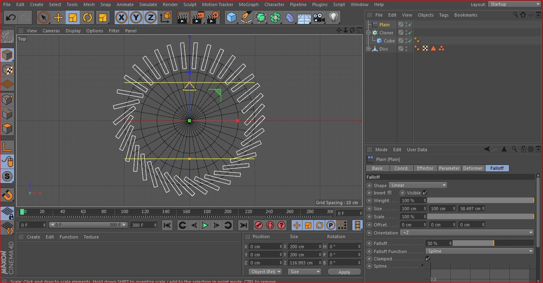Image resolution: width=543 pixels, height=283 pixels.
Task: Click the Camera object icon
Action: pyautogui.click(x=319, y=17)
